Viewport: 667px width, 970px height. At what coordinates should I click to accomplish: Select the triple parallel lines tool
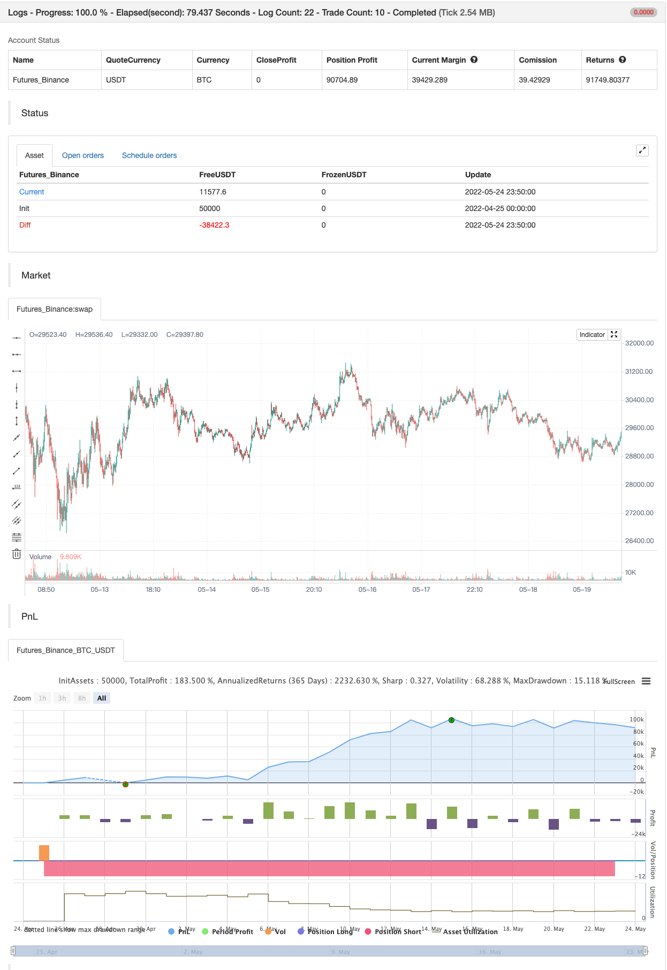(17, 520)
